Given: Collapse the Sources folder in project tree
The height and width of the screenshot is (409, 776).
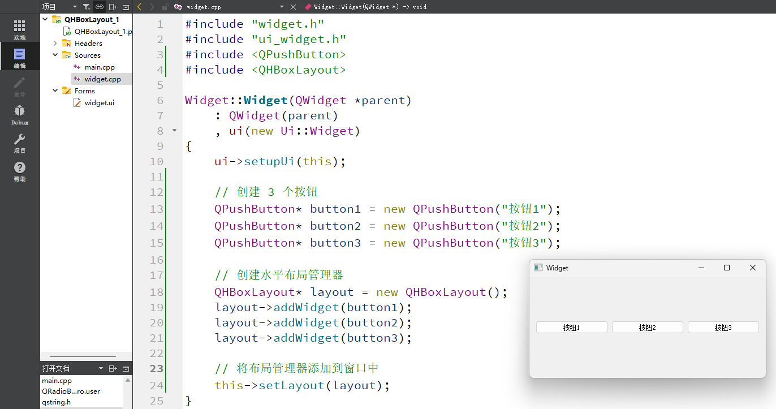Looking at the screenshot, I should [55, 55].
